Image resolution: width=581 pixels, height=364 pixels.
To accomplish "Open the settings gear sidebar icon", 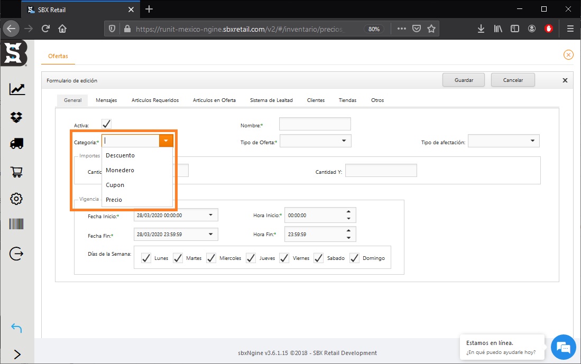I will click(x=16, y=199).
